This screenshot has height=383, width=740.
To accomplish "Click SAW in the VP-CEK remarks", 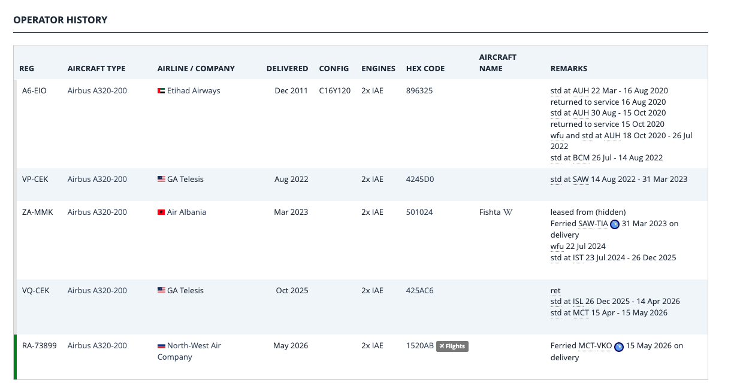I will click(x=581, y=179).
